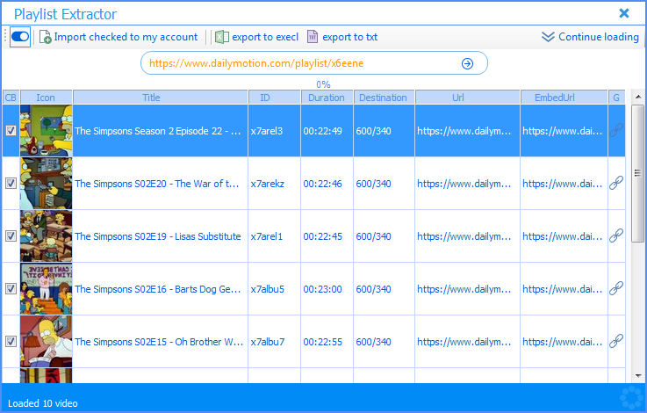The height and width of the screenshot is (413, 647).
Task: Click the 'Loaded 10 video' status text
Action: 43,403
